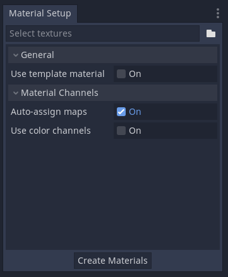Click the Use color channels property label
Image resolution: width=228 pixels, height=277 pixels.
click(51, 131)
